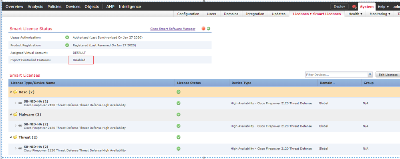Collapse the Threat license group
The width and height of the screenshot is (400, 159).
11,137
